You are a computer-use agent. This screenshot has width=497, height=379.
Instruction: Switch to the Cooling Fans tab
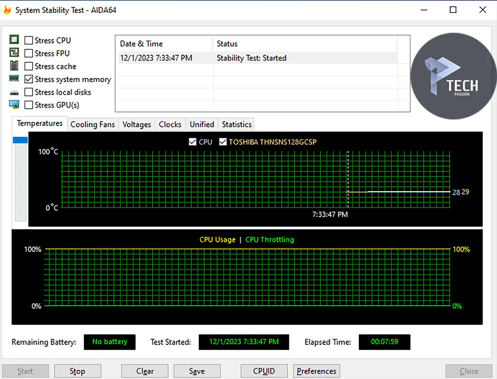pyautogui.click(x=93, y=125)
